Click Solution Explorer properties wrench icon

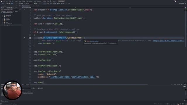click(15, 8)
